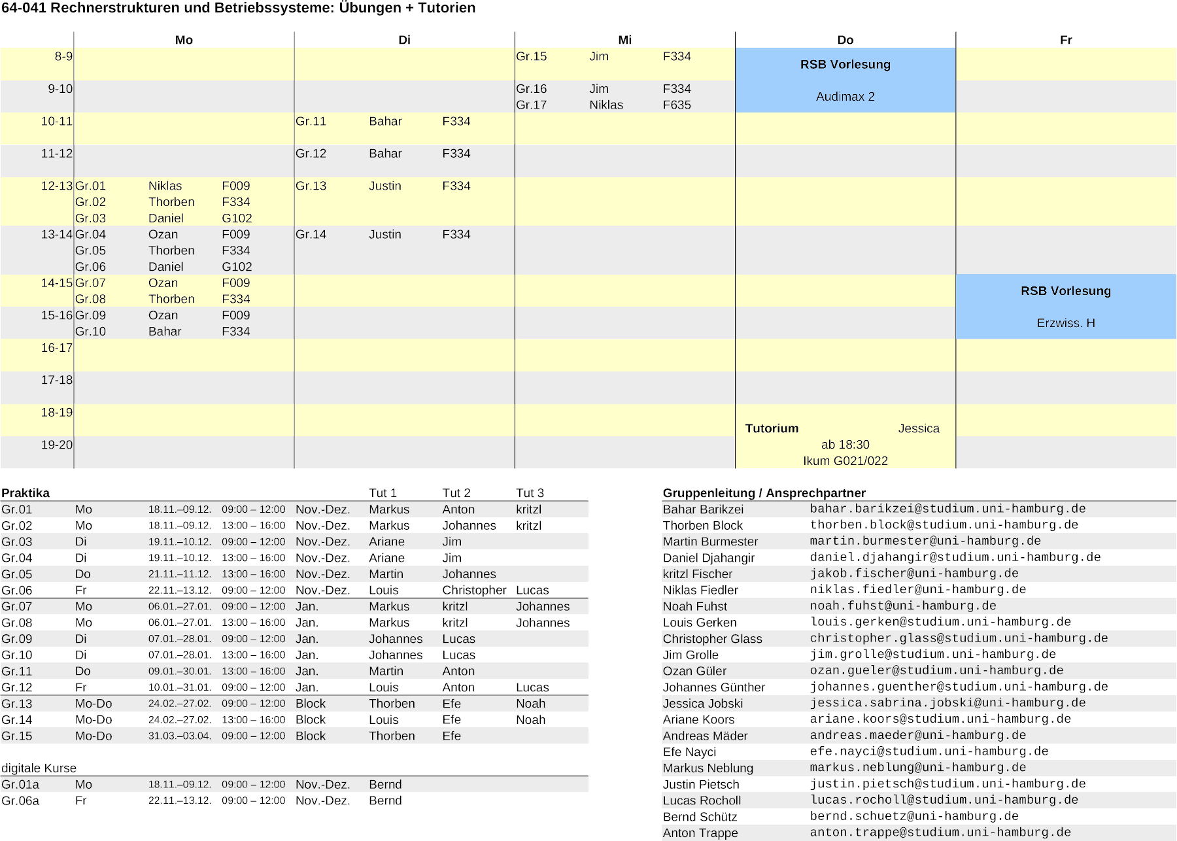The width and height of the screenshot is (1177, 841).
Task: Click the 'Tut 1' column header
Action: click(x=383, y=493)
